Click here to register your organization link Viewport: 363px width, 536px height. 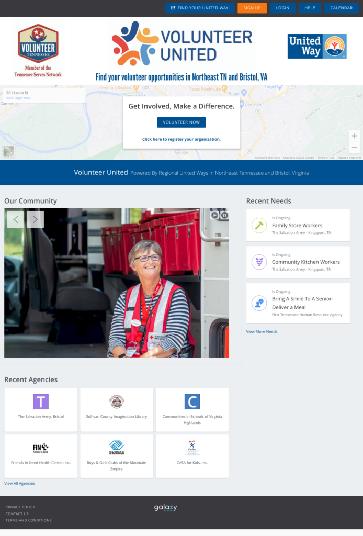pos(181,139)
